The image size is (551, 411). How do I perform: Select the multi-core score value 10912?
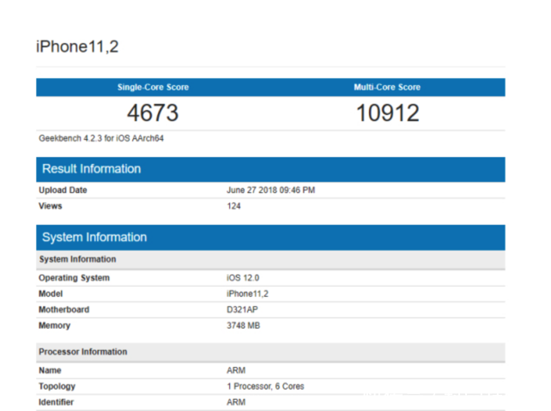(x=387, y=113)
